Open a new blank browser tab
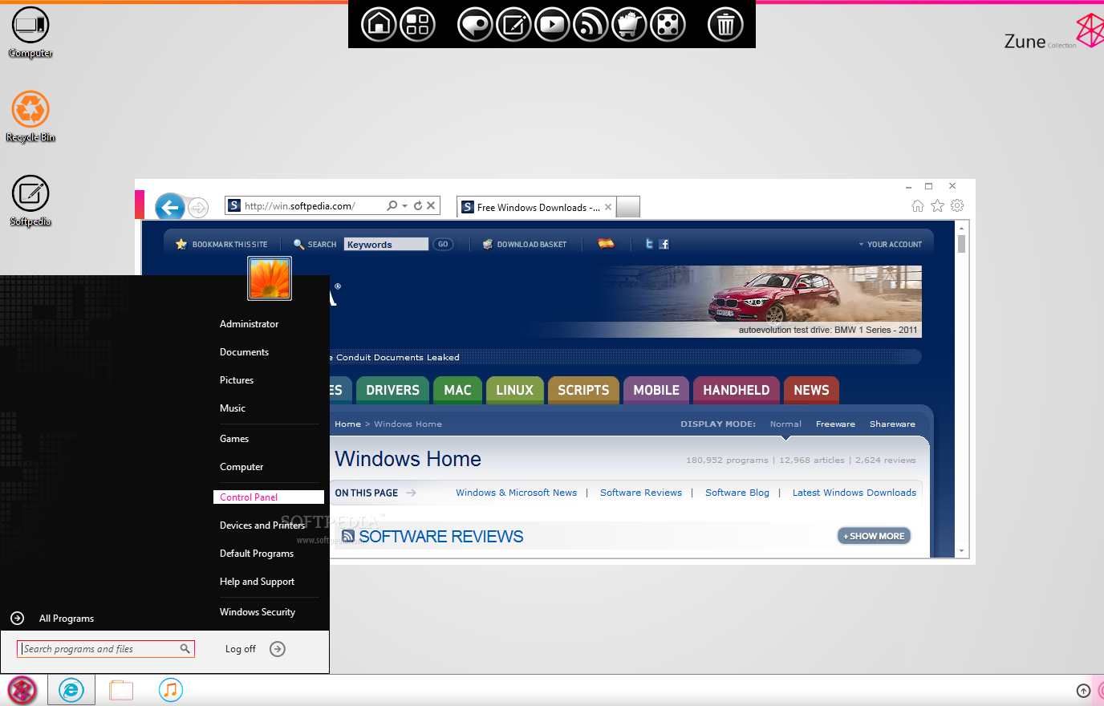This screenshot has height=706, width=1104. [x=628, y=207]
